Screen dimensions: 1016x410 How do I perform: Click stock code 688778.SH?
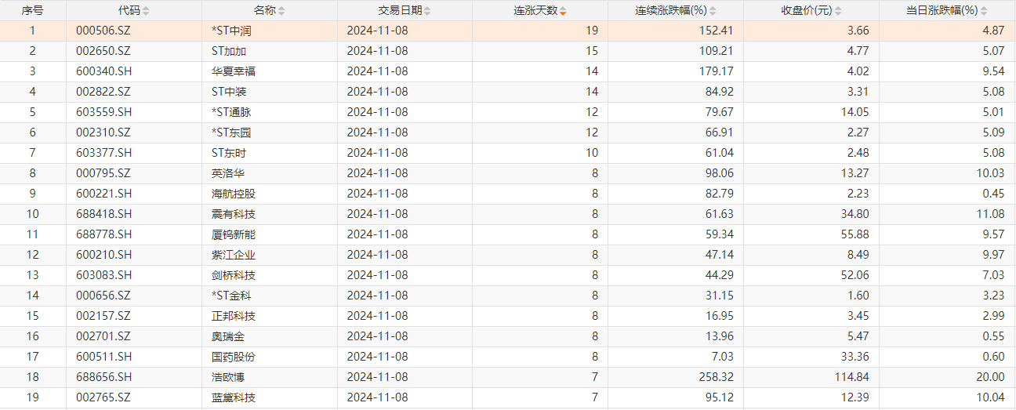pos(102,234)
